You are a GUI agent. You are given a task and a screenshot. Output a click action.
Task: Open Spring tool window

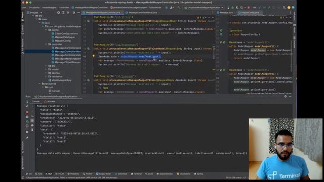coord(198,174)
